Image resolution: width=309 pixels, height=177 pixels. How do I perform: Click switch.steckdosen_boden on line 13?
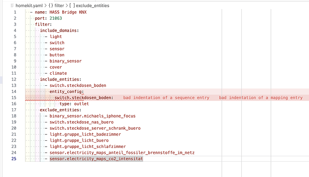click(78, 85)
